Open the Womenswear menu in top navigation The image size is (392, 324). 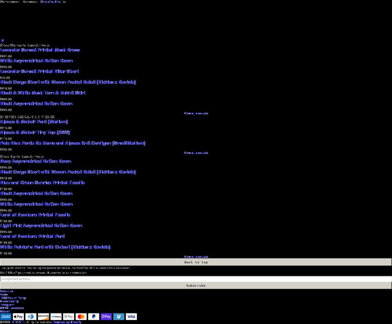pos(10,2)
